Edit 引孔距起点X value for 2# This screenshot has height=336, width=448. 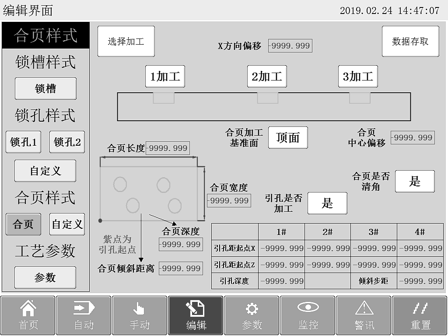pos(328,248)
